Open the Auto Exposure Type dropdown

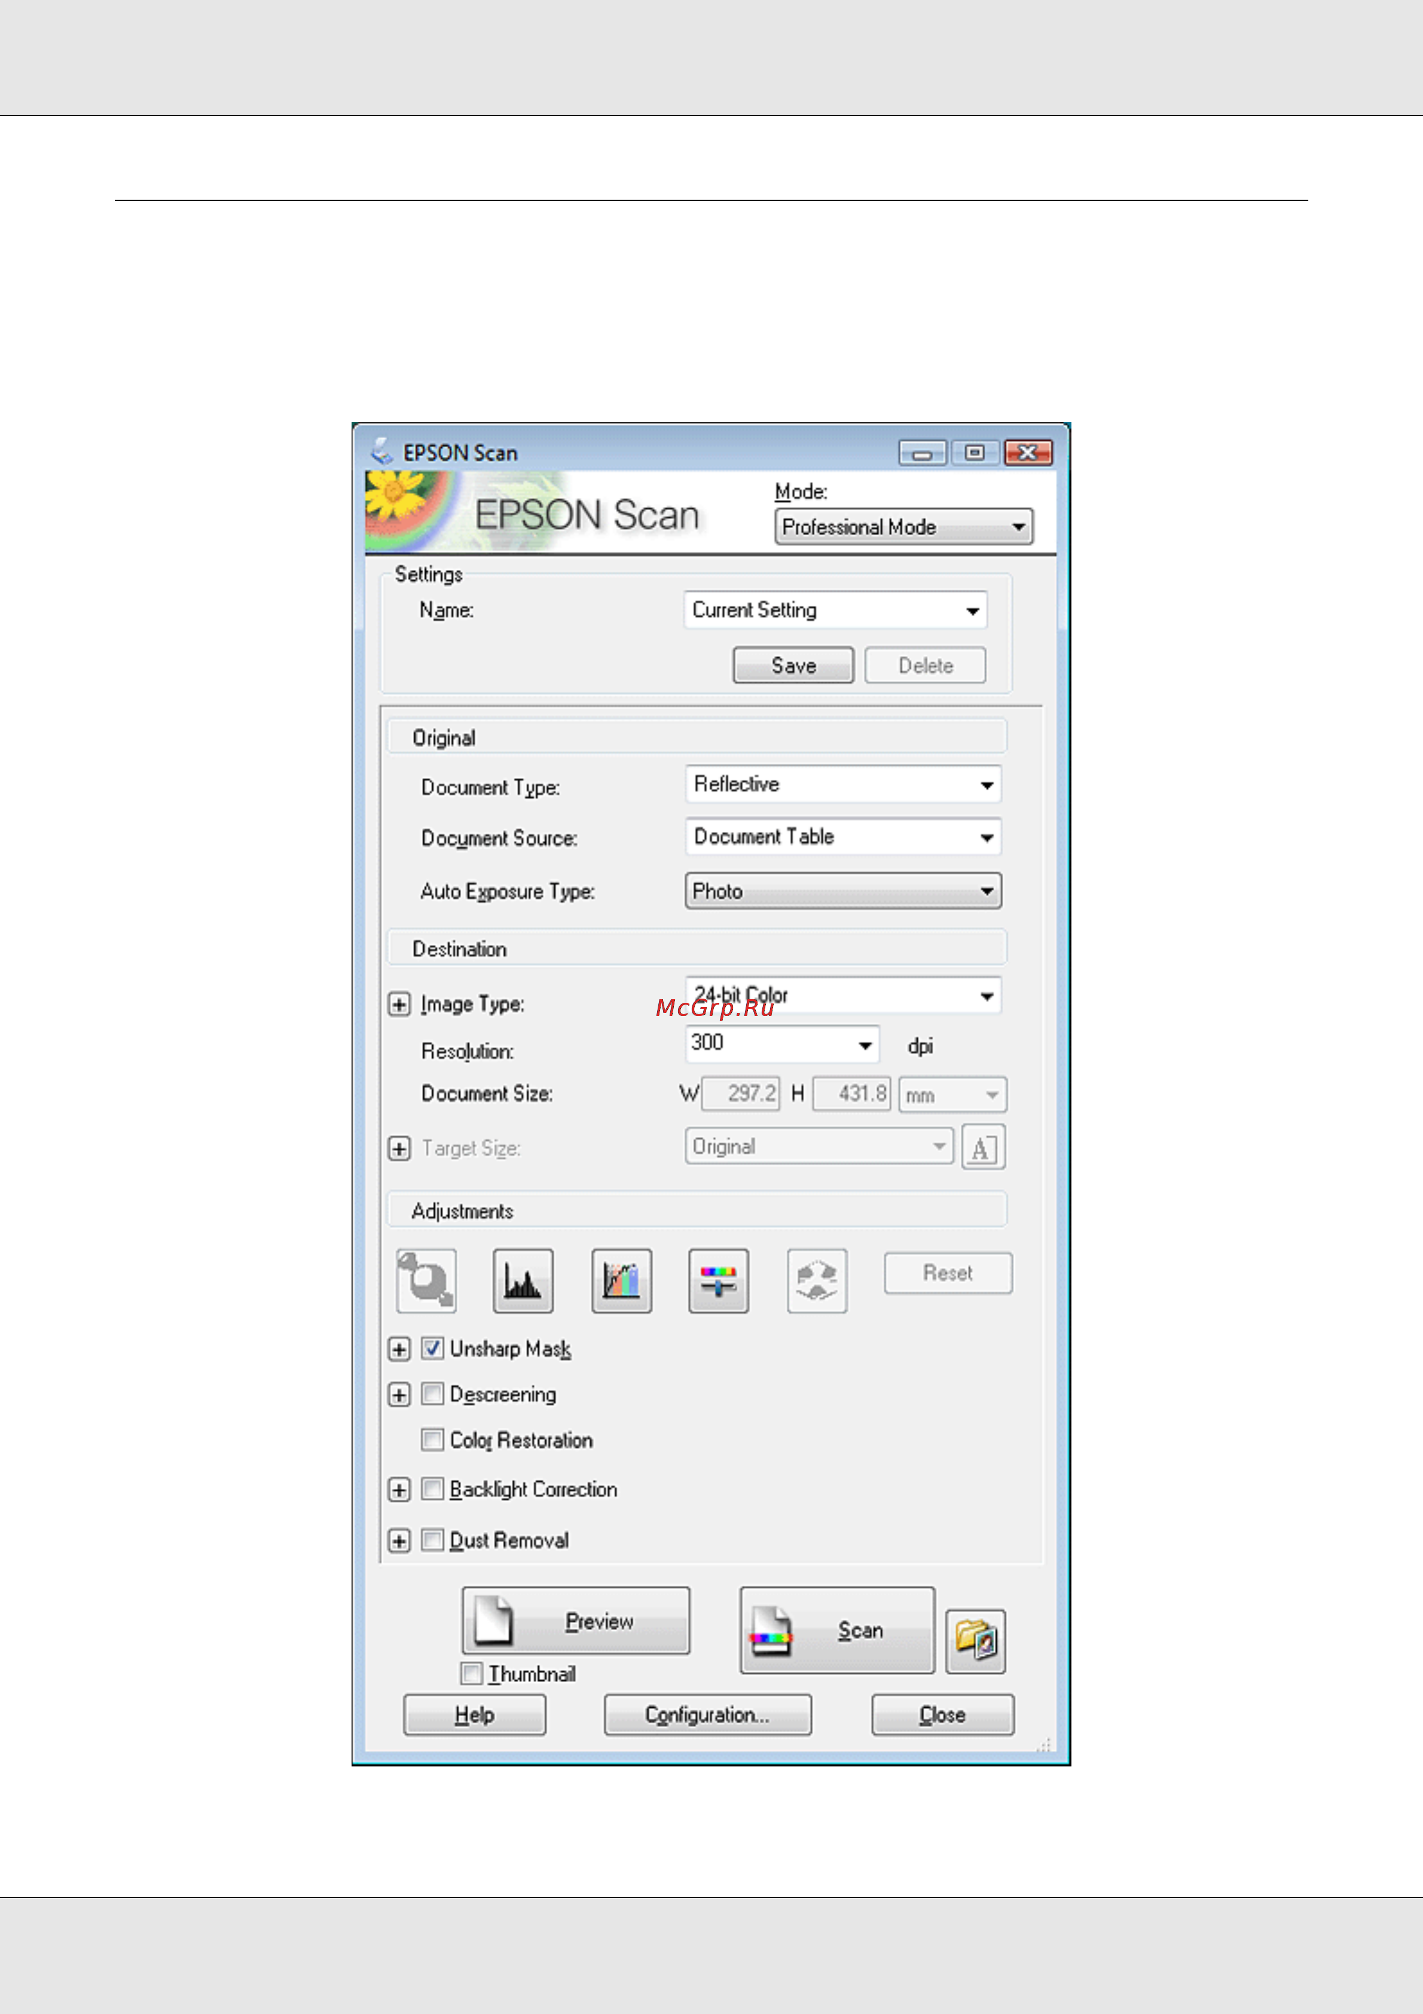843,891
